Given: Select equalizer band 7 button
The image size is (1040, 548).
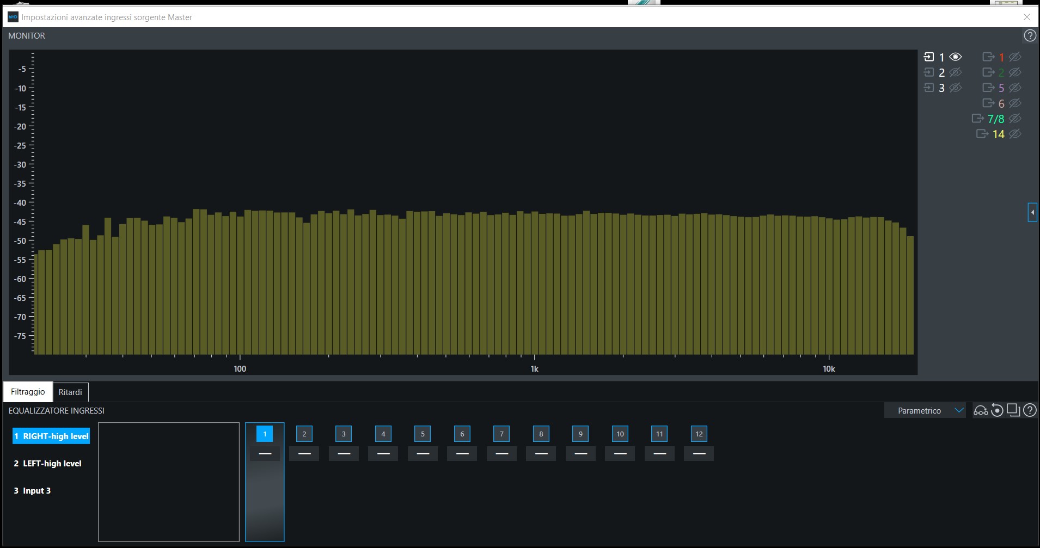Looking at the screenshot, I should (501, 434).
